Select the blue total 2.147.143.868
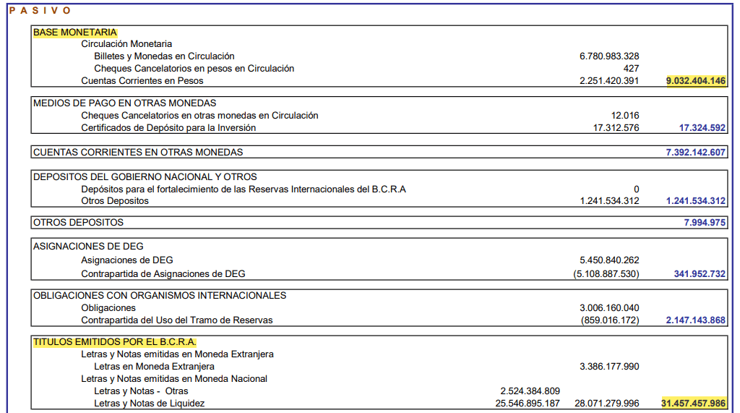 [695, 320]
